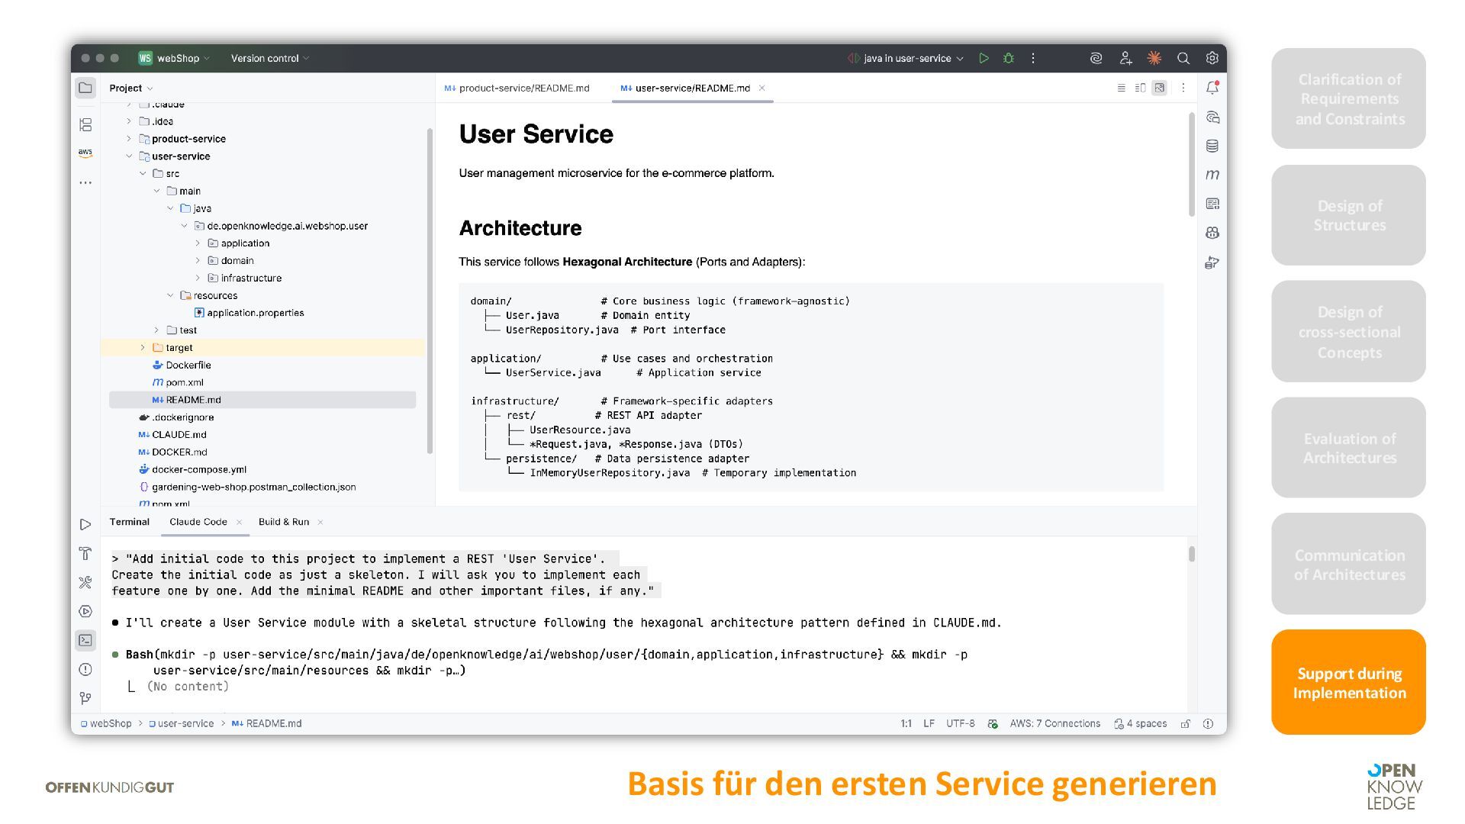
Task: Switch editor to preview-only mode
Action: pos(1159,88)
